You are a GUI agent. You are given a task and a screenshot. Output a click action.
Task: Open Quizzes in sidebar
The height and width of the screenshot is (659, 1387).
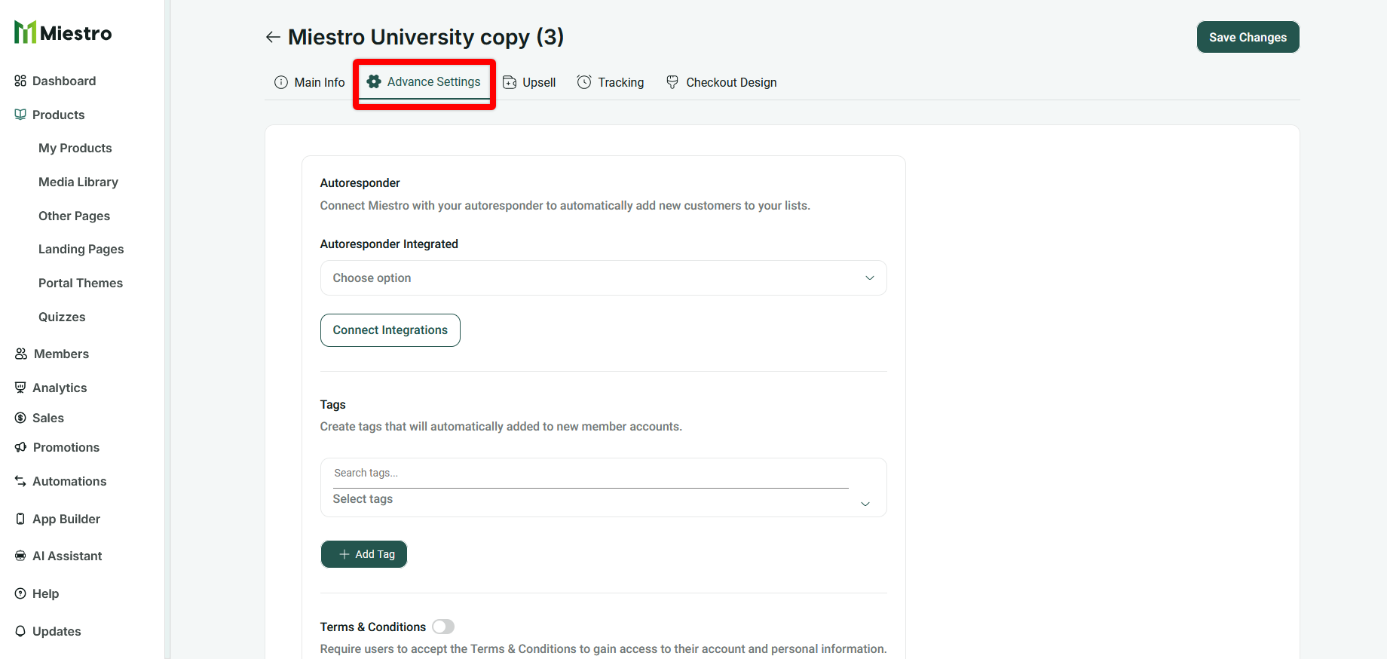click(62, 317)
